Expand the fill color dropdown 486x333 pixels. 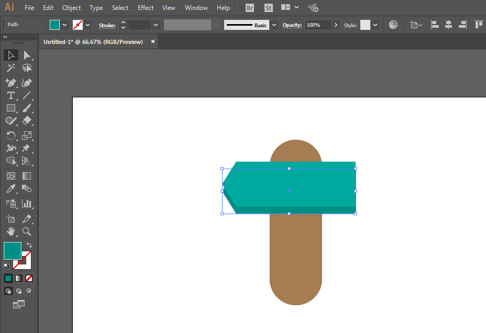tap(64, 25)
